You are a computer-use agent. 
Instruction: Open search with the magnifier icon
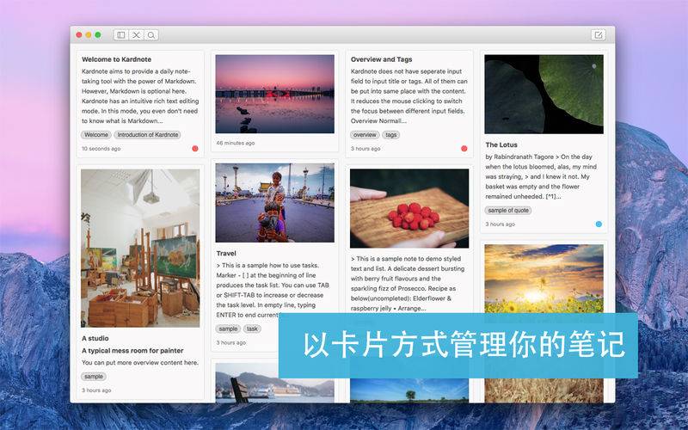[x=151, y=35]
